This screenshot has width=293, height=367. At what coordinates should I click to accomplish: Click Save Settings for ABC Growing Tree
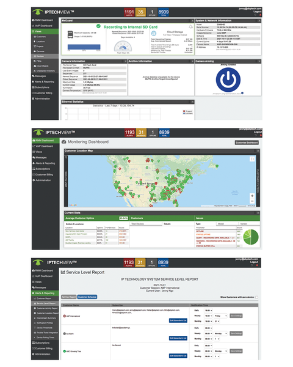pyautogui.click(x=236, y=351)
